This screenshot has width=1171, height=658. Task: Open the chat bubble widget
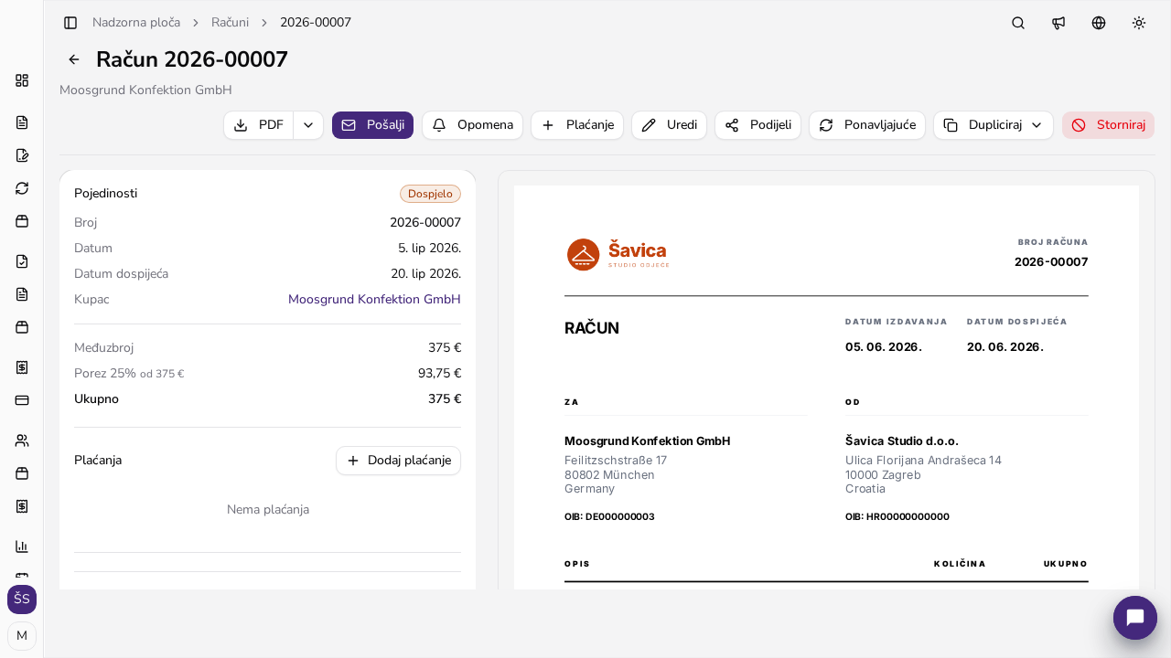[1135, 618]
